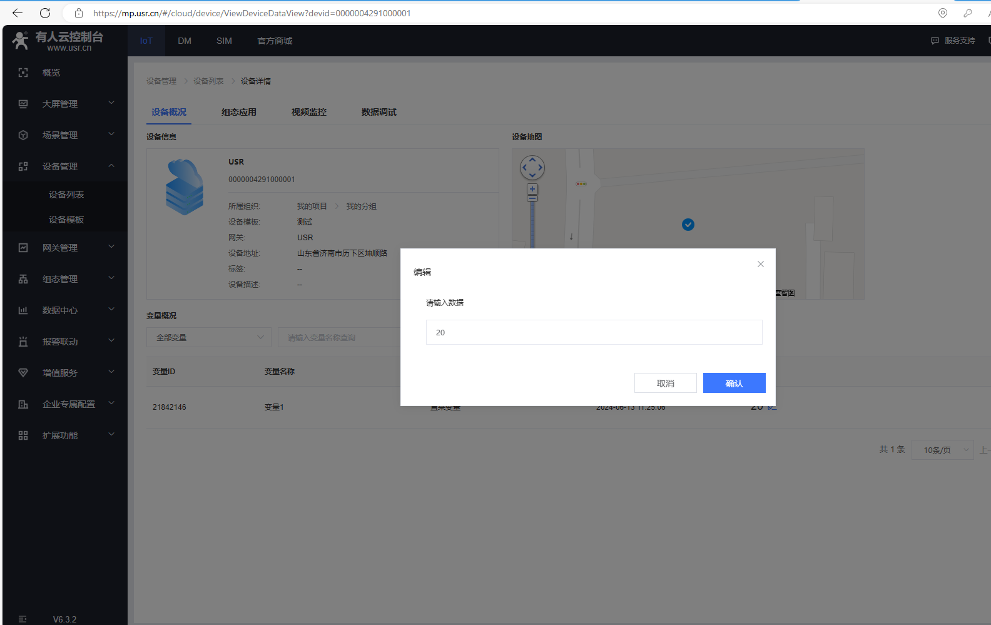
Task: Go back using the browser arrow
Action: tap(18, 13)
